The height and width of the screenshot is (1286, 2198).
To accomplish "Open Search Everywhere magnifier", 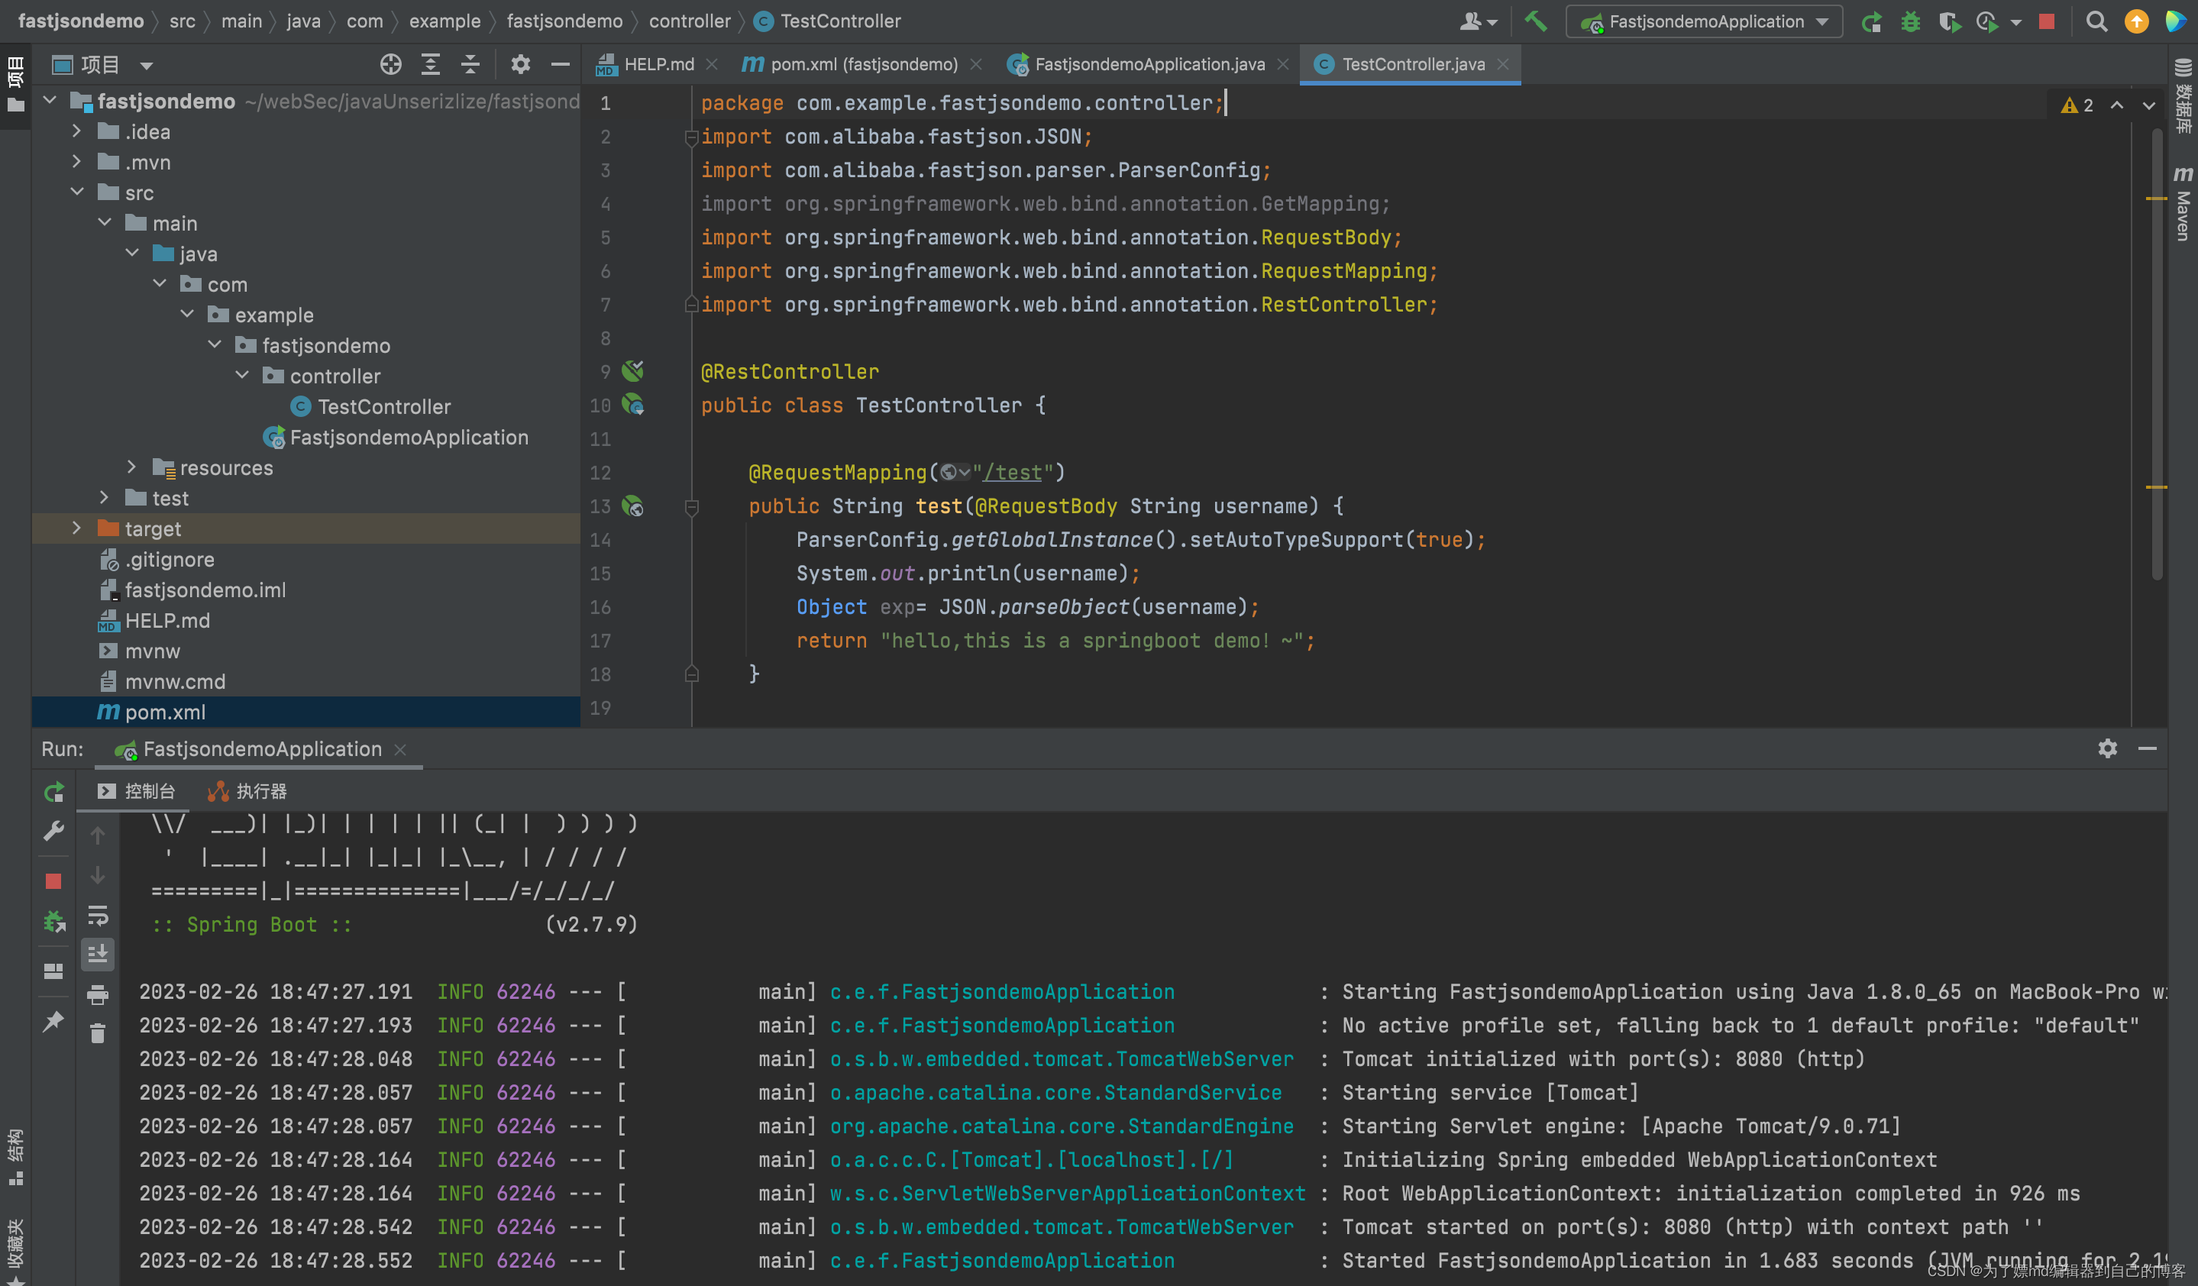I will point(2097,22).
